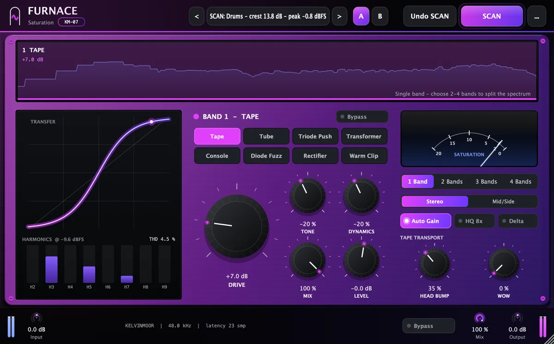This screenshot has width=554, height=344.
Task: Click the band MIX knob
Action: pyautogui.click(x=307, y=260)
